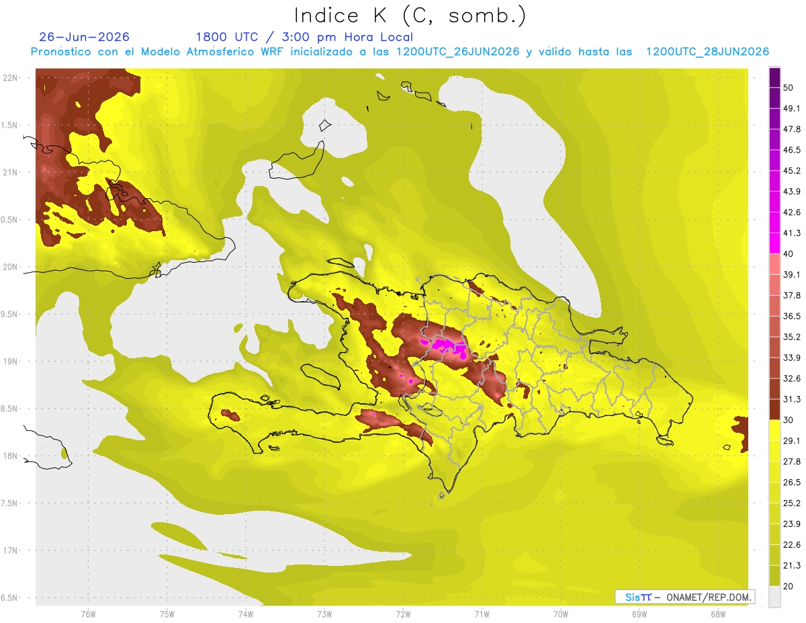This screenshot has height=623, width=806.
Task: Pick the light gray colorbar segment below 20
Action: coord(774,597)
